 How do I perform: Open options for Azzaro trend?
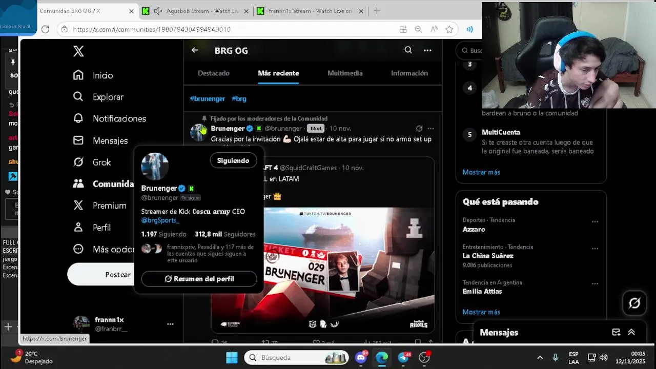click(595, 222)
